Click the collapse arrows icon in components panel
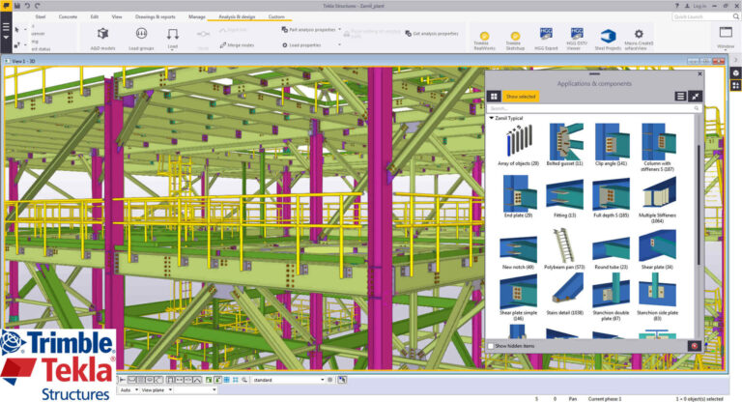Image resolution: width=742 pixels, height=402 pixels. tap(696, 96)
